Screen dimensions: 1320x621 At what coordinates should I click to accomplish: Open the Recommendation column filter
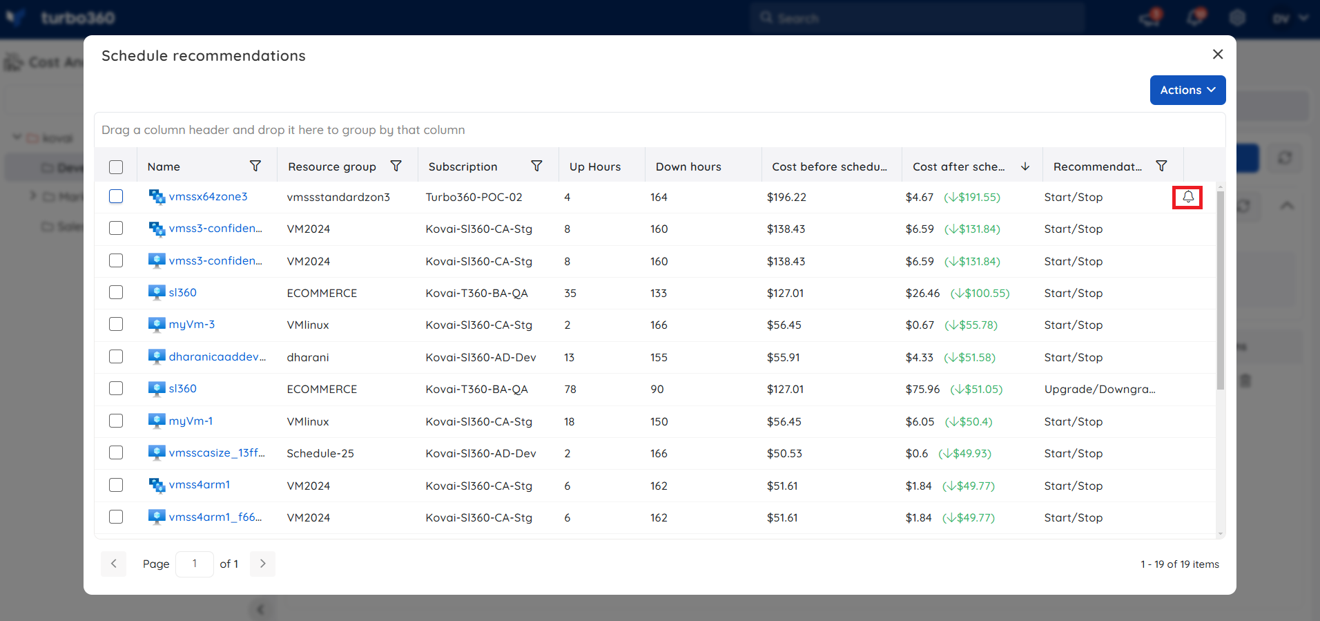pyautogui.click(x=1161, y=166)
